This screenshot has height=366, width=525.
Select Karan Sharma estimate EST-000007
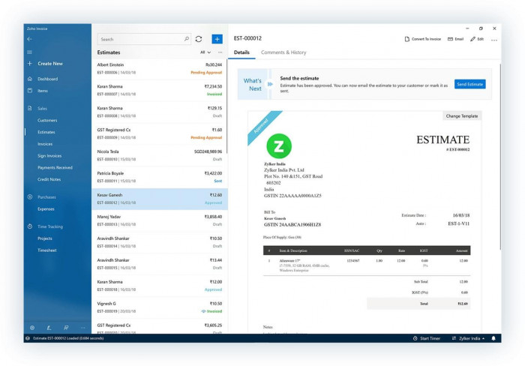tap(160, 90)
